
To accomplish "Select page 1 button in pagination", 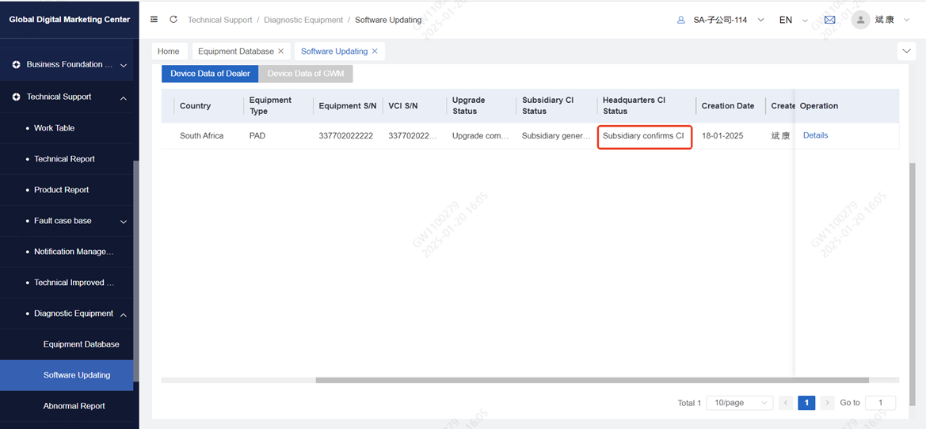I will (x=806, y=403).
